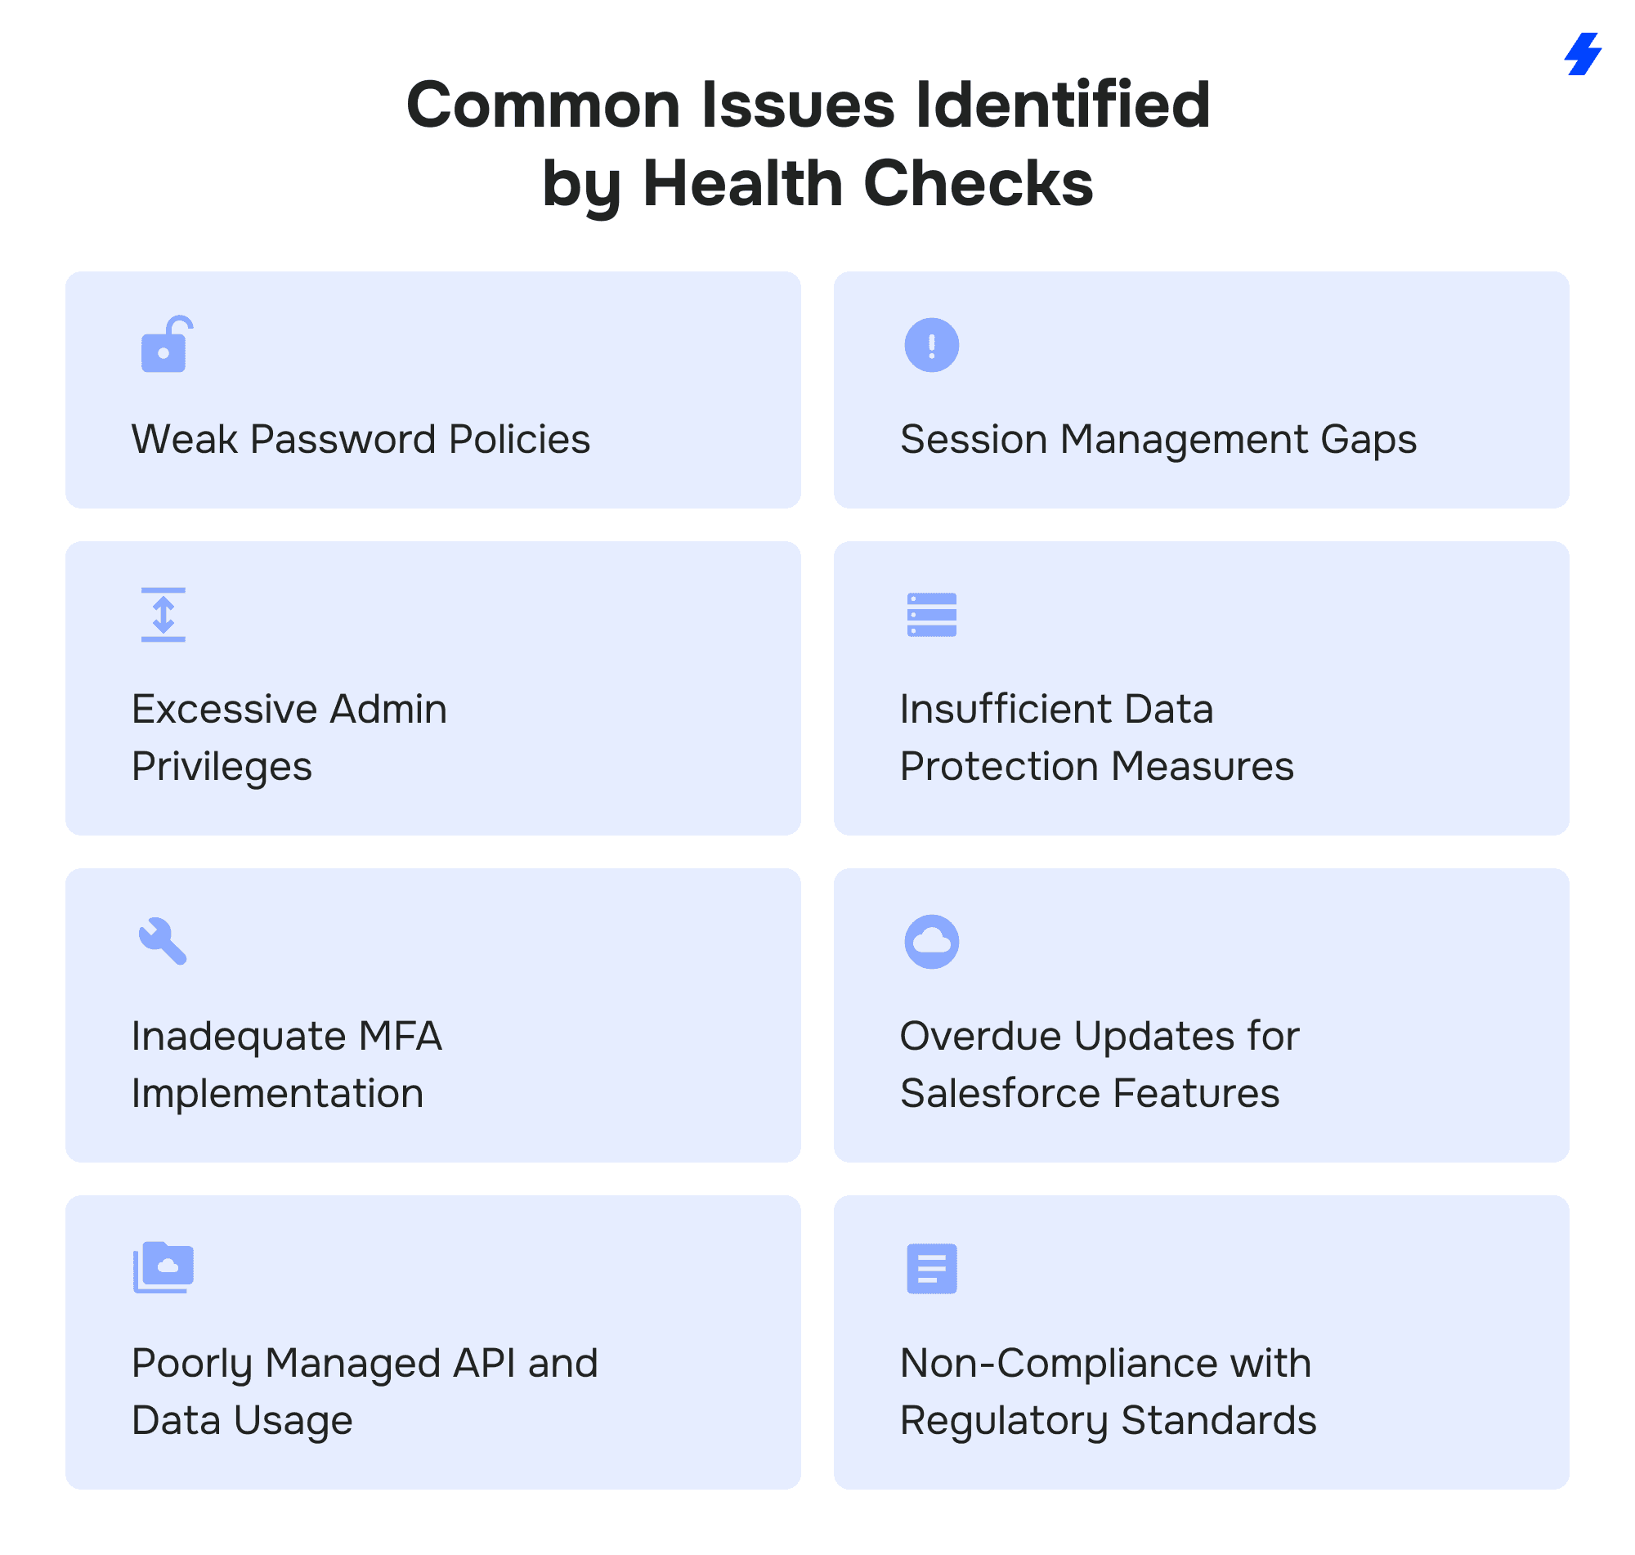Screen dimensions: 1635x1555
Task: Open the Excessive Admin Privileges label
Action: [289, 737]
